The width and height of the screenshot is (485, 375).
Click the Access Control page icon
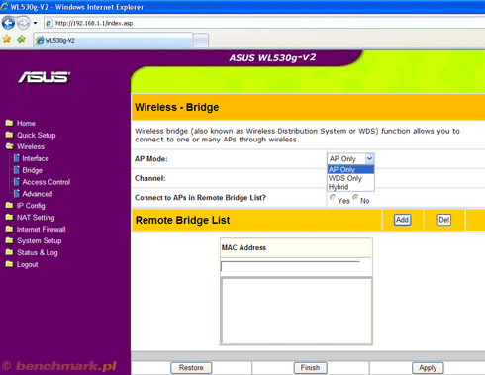[x=17, y=182]
